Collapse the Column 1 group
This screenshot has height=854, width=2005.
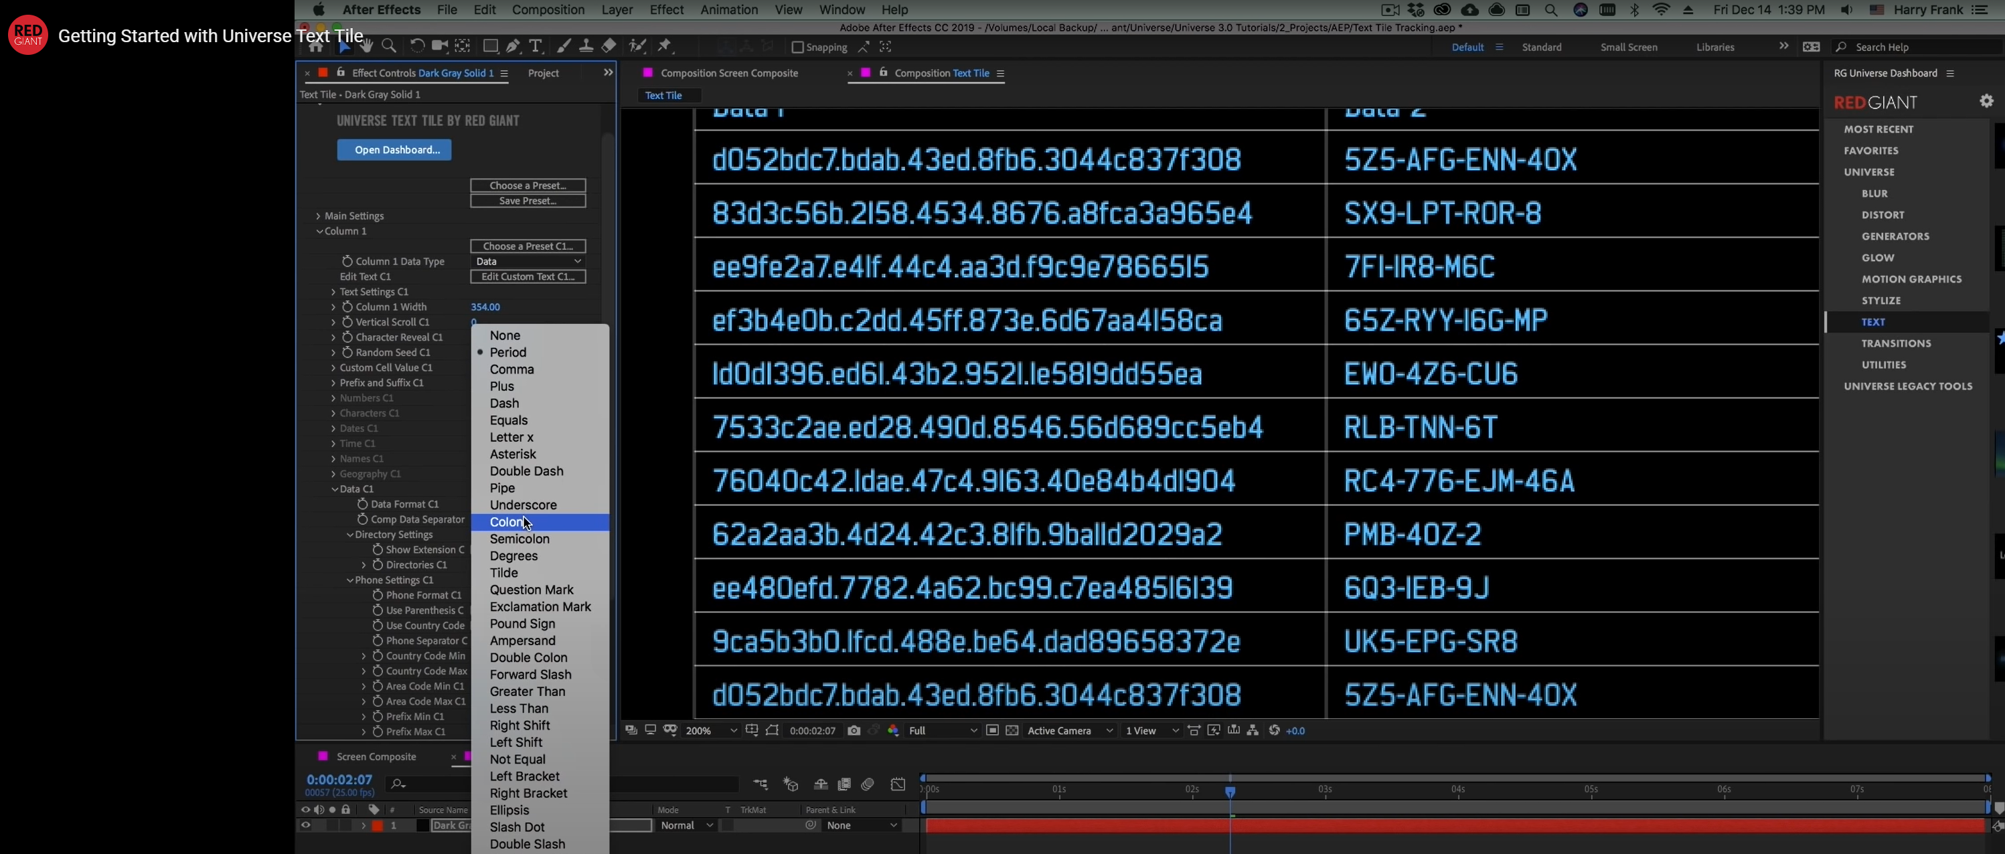[x=319, y=231]
